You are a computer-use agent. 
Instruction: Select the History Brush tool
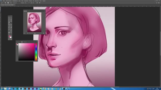[11, 24]
